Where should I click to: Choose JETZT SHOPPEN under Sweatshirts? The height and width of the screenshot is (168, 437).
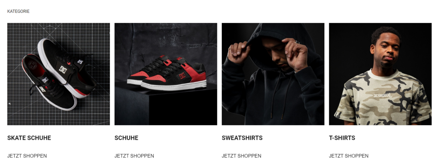(x=241, y=156)
